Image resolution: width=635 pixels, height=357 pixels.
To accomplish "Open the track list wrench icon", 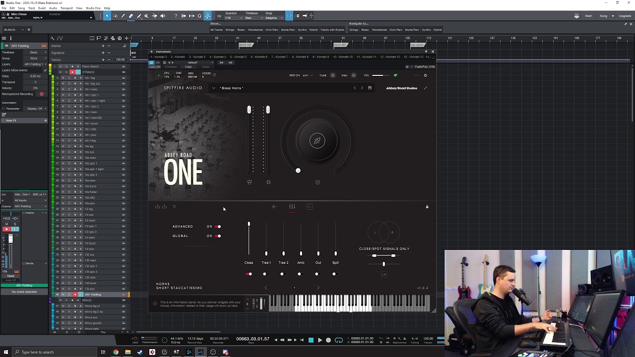I will click(x=53, y=38).
